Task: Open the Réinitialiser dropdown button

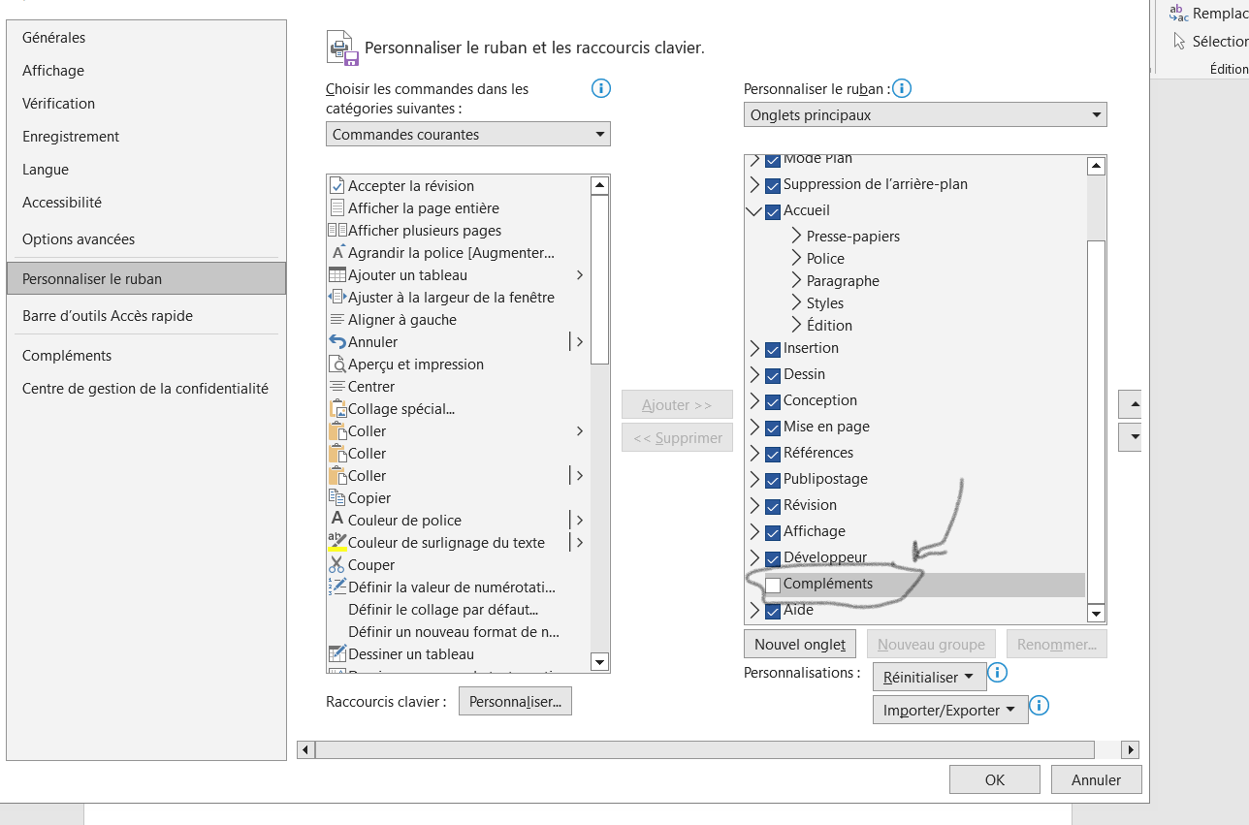Action: pos(929,677)
